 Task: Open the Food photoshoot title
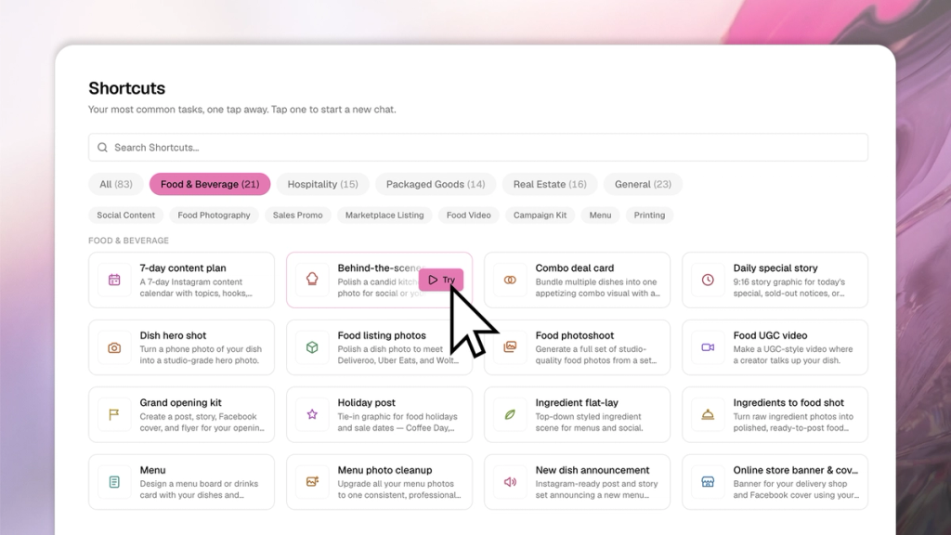574,335
